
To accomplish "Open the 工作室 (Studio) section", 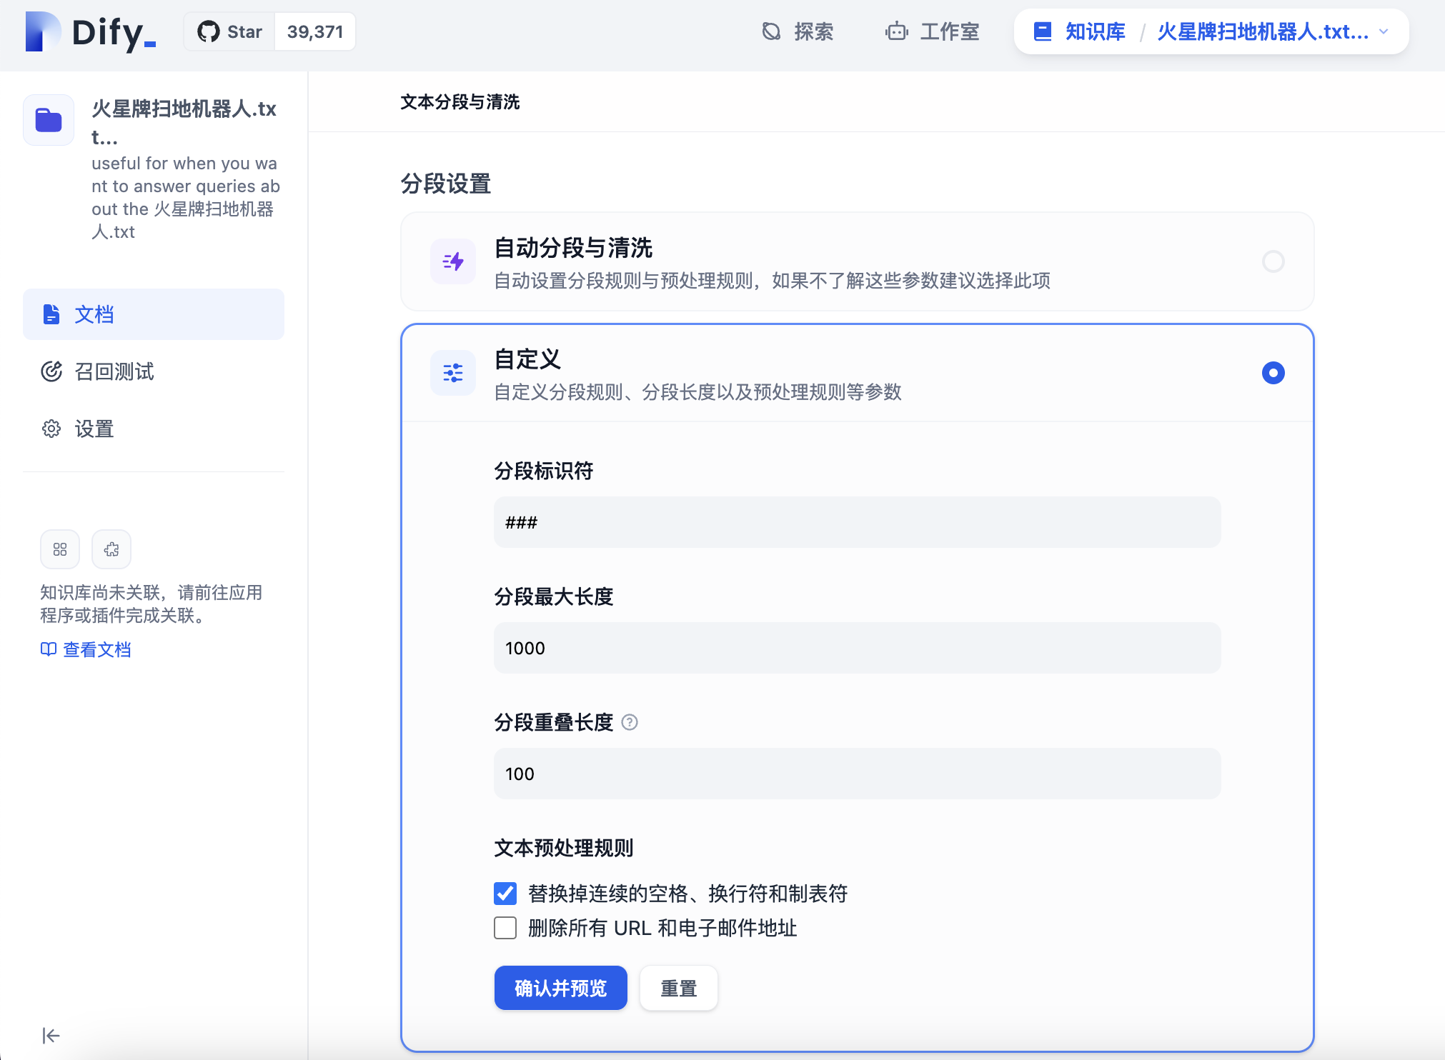I will pyautogui.click(x=933, y=31).
